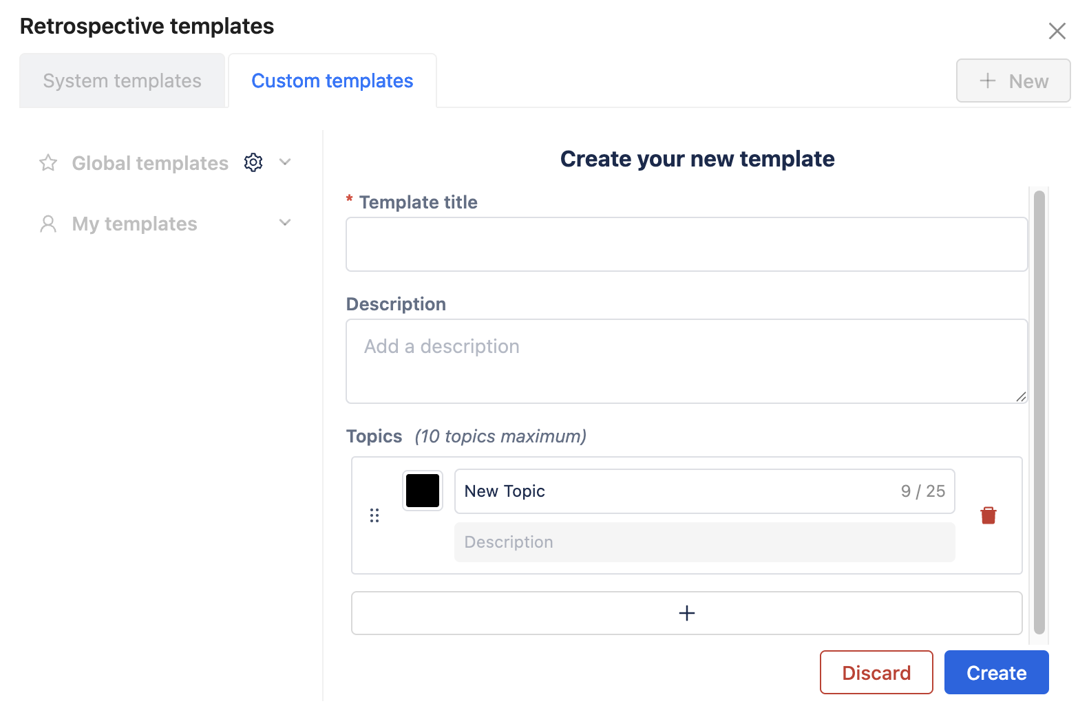Expand the My templates section chevron
Screen dimensions: 1089x728
tap(285, 223)
